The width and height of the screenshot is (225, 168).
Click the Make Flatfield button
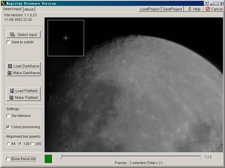(23, 97)
